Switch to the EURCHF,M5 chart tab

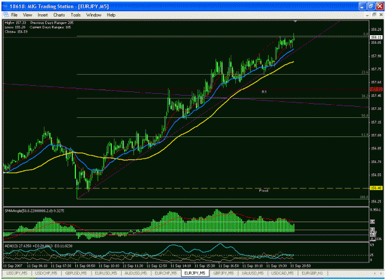point(166,273)
